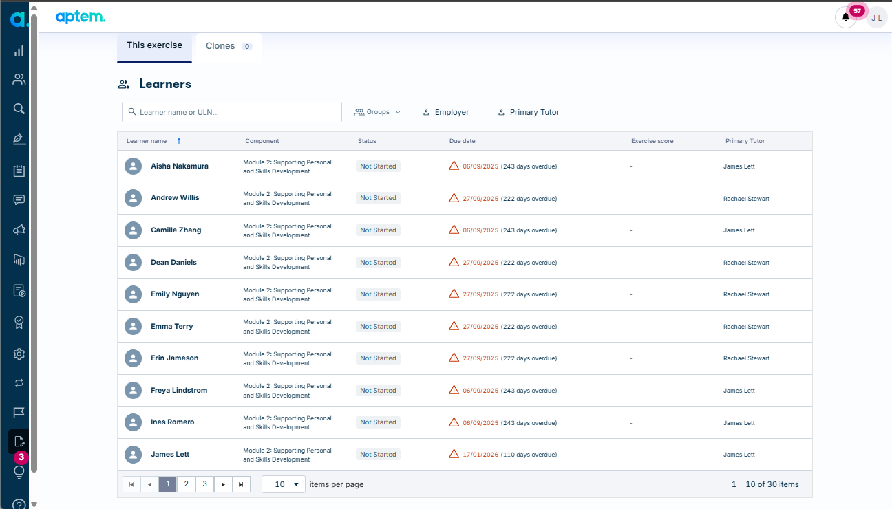The width and height of the screenshot is (892, 509).
Task: Open the settings gear sidebar icon
Action: (19, 354)
